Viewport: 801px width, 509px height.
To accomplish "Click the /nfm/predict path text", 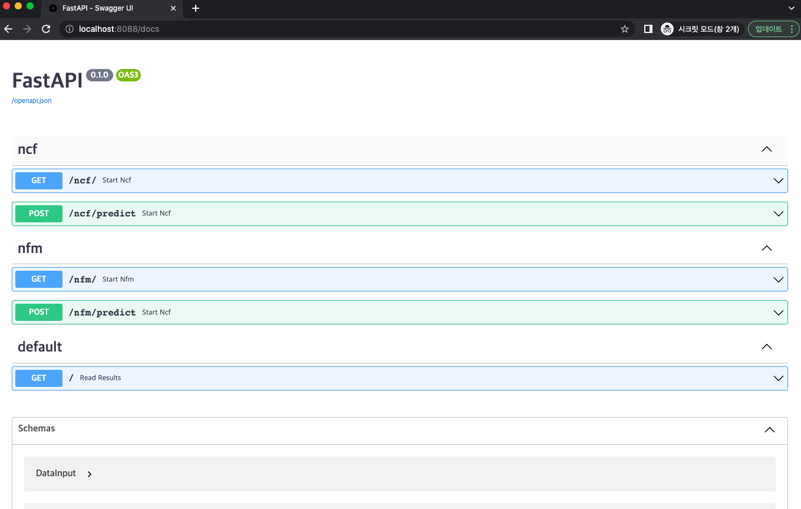I will coord(103,313).
